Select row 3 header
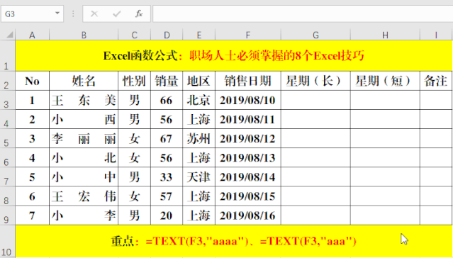The width and height of the screenshot is (453, 258). point(8,100)
